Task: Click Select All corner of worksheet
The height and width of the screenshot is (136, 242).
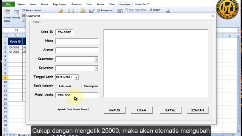Action: click(6, 36)
